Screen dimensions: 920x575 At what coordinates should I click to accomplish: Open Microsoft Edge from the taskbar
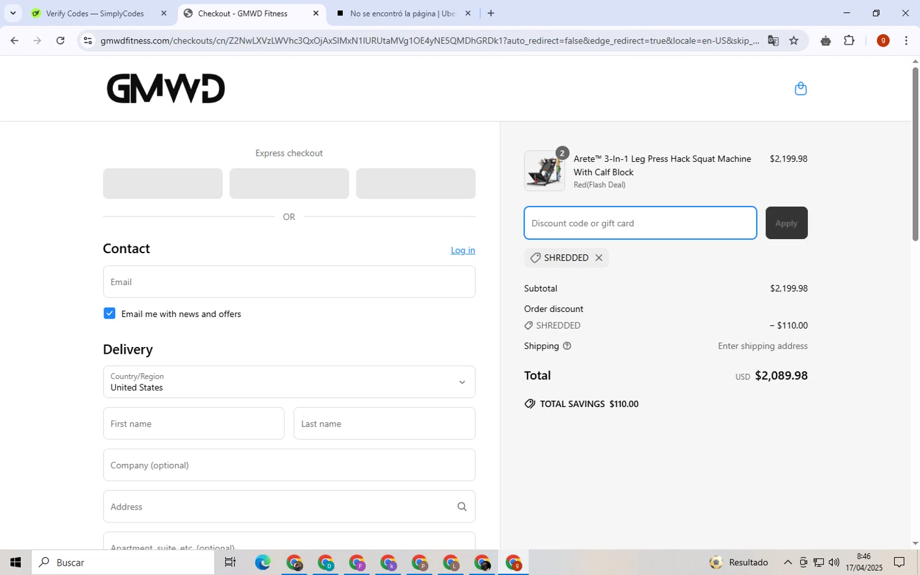pos(263,562)
